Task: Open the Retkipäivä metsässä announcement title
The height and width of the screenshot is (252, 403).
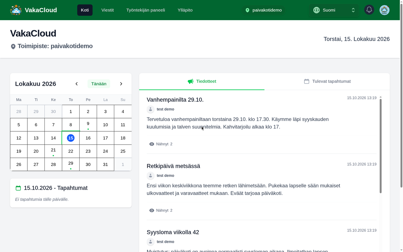Action: point(173,166)
